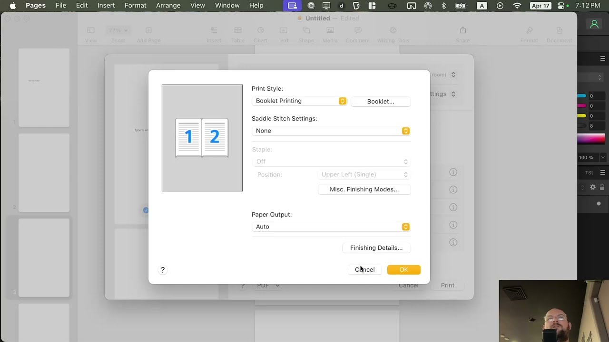Screen dimensions: 609x342
Task: Click the circular sync arrows menu bar icon
Action: 311,6
